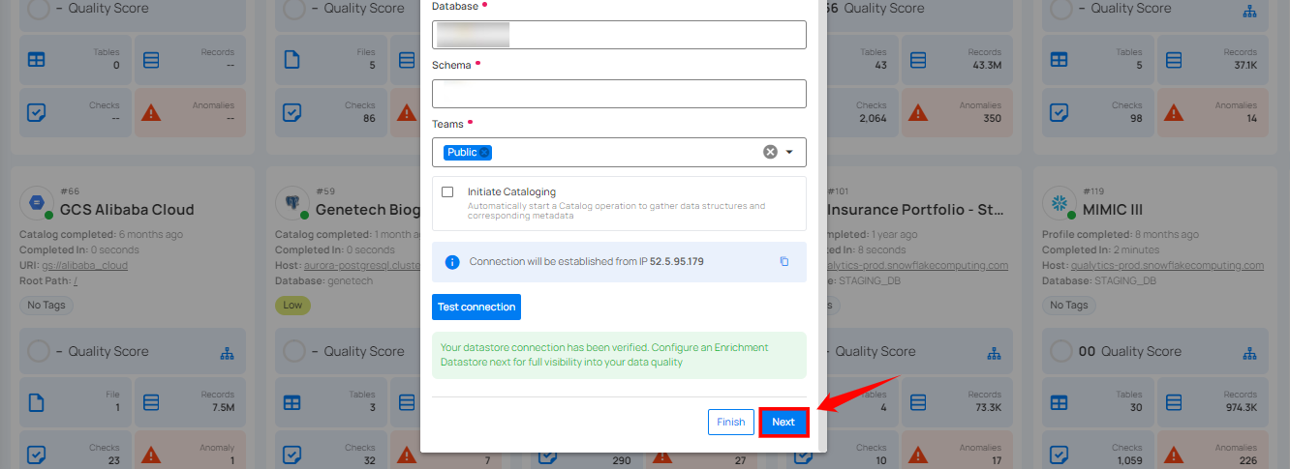Click the Records icon showing 43.3M
Screen dimensions: 1290x469
click(x=918, y=60)
